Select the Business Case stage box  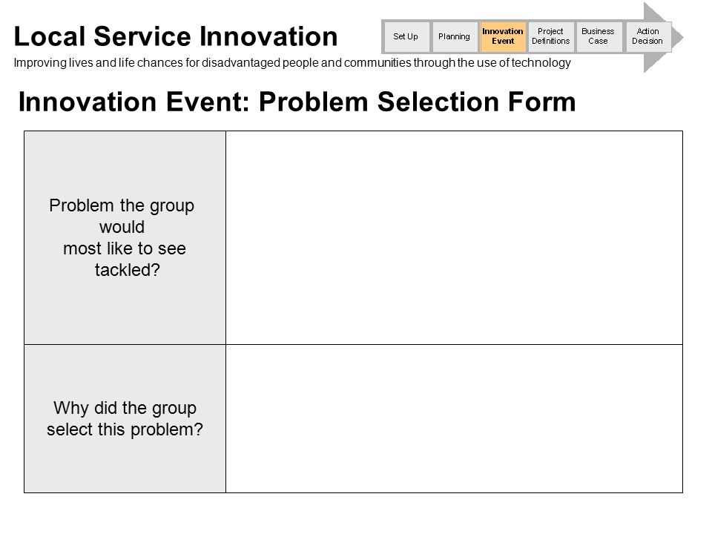[599, 37]
